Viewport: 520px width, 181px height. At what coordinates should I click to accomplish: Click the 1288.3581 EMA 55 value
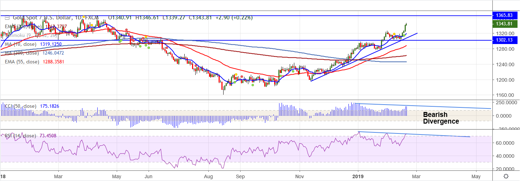coord(53,62)
